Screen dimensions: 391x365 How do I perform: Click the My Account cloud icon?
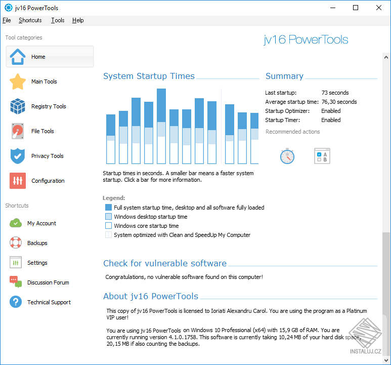pos(16,223)
